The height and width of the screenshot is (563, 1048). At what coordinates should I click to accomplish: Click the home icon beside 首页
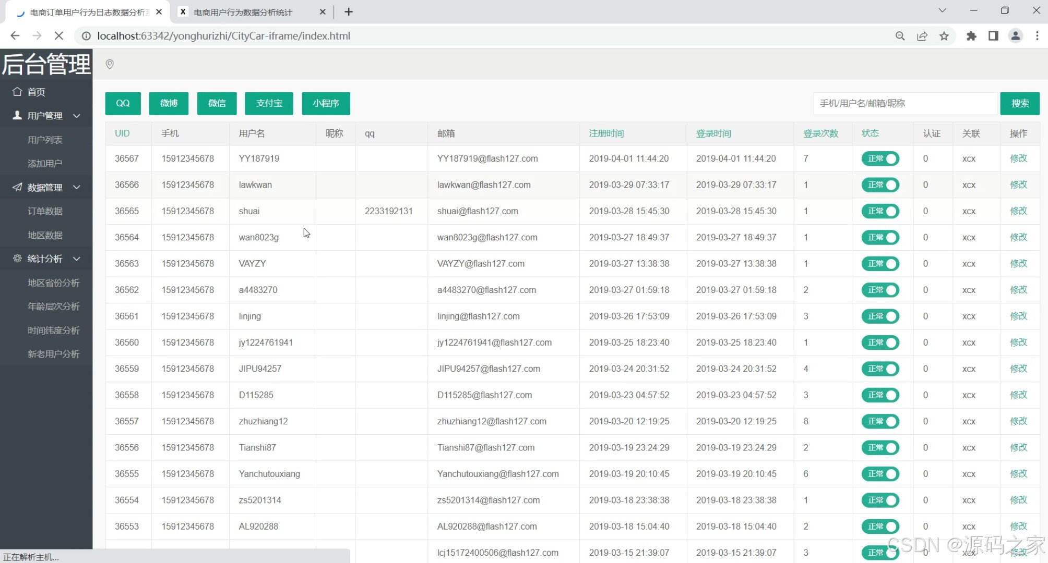[17, 92]
